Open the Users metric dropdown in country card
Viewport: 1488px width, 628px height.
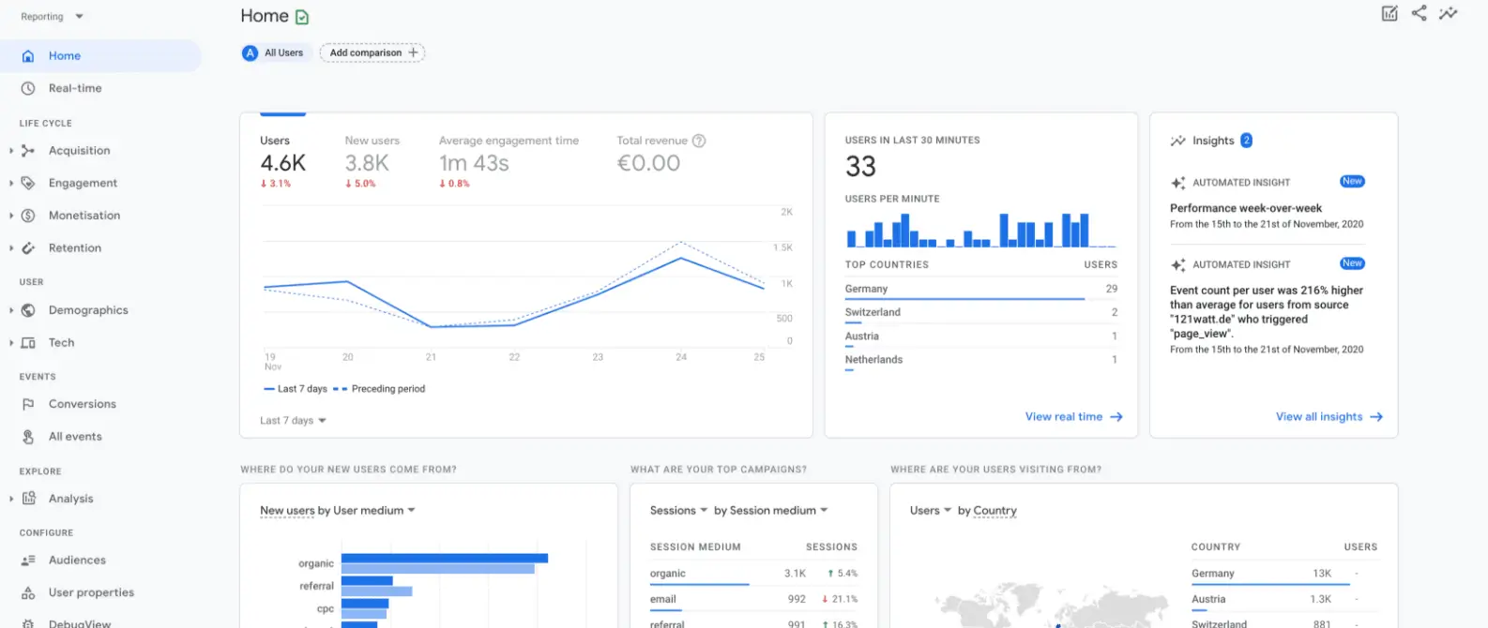(931, 511)
